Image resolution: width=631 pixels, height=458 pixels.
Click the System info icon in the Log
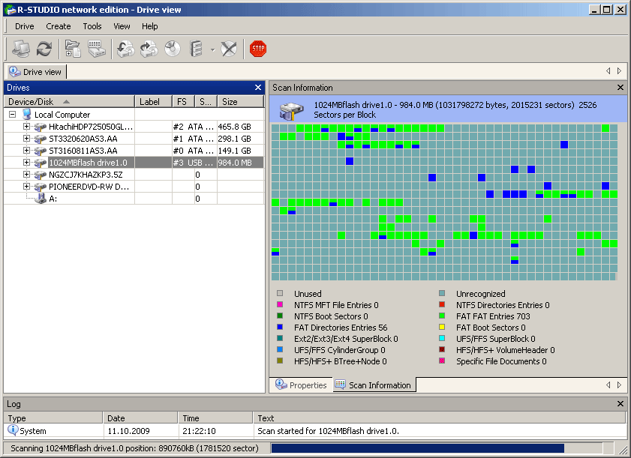point(13,430)
